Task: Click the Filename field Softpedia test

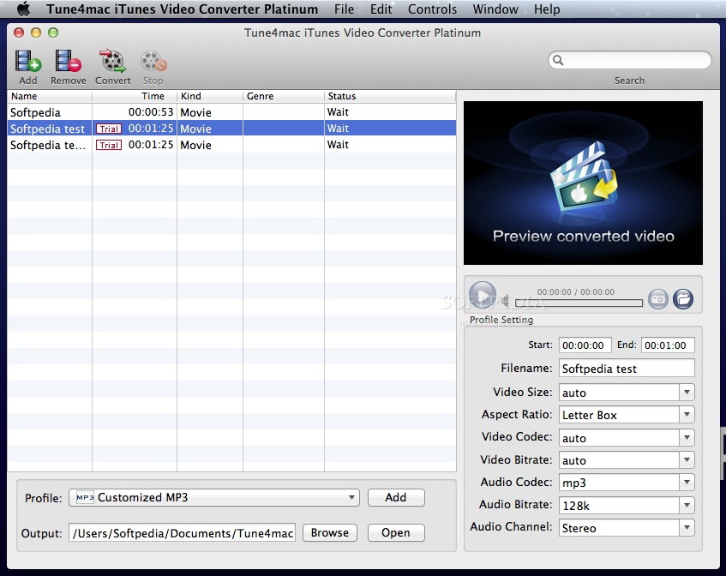Action: 627,369
